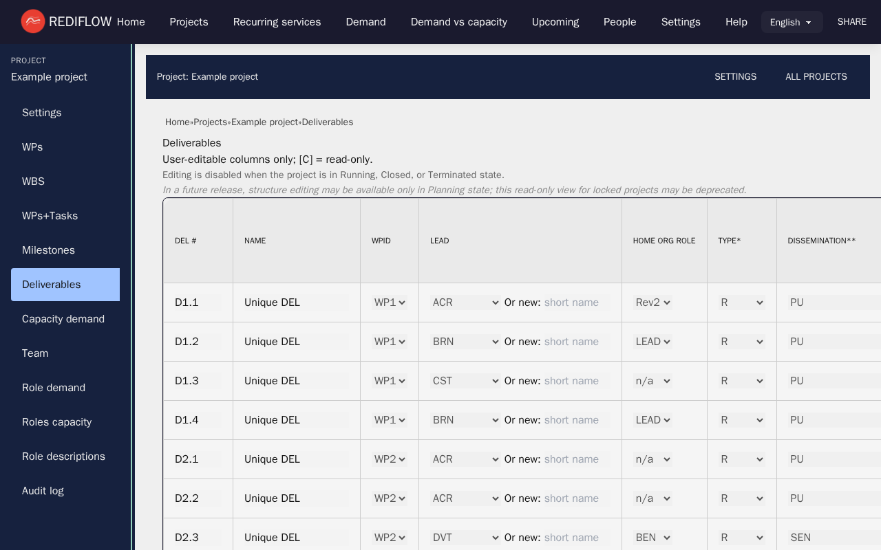Edit the Dissemination field for D1.1
The width and height of the screenshot is (881, 550).
(x=833, y=302)
